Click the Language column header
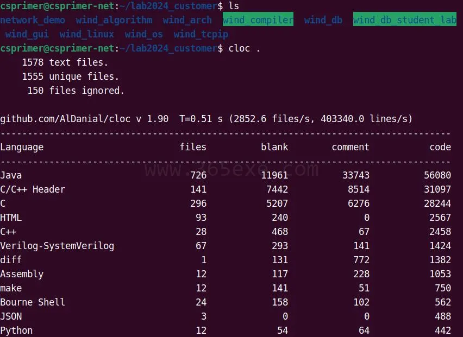The height and width of the screenshot is (337, 463). pyautogui.click(x=22, y=147)
